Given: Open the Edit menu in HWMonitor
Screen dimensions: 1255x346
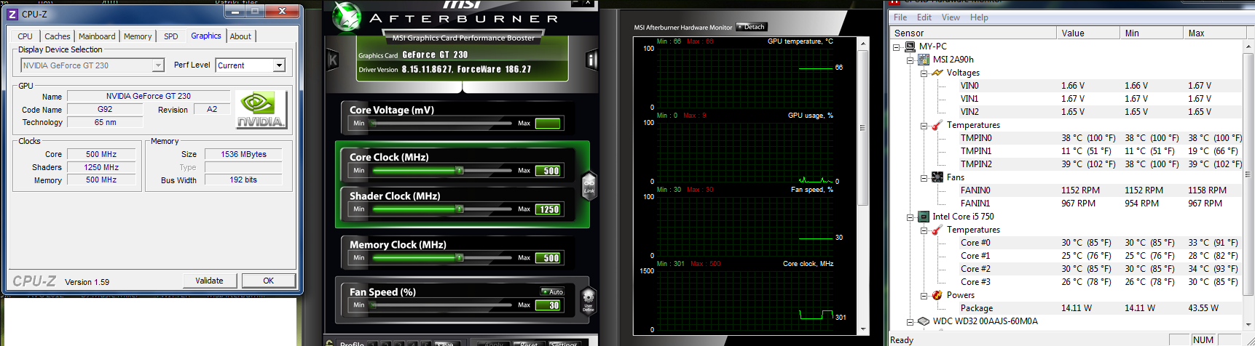Looking at the screenshot, I should 924,17.
